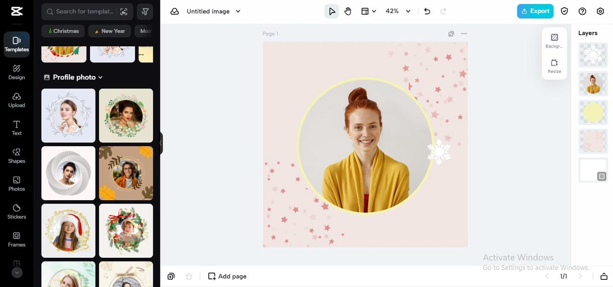This screenshot has width=613, height=287.
Task: Open the help question mark icon
Action: (582, 11)
